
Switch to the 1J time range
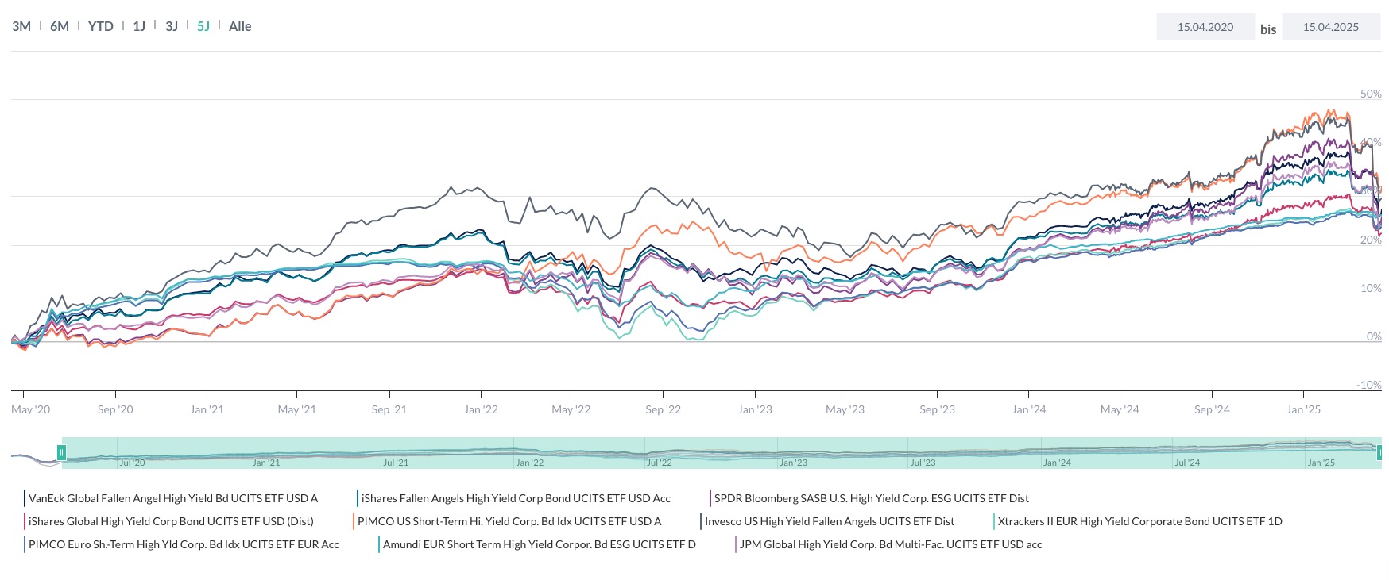coord(138,25)
